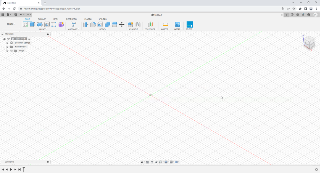Activate the radio button beside Unsaved component
Screen dimensions: 320x173
(x=29, y=39)
